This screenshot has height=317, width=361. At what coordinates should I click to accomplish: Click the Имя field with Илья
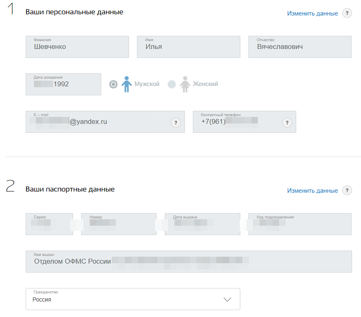tap(188, 47)
